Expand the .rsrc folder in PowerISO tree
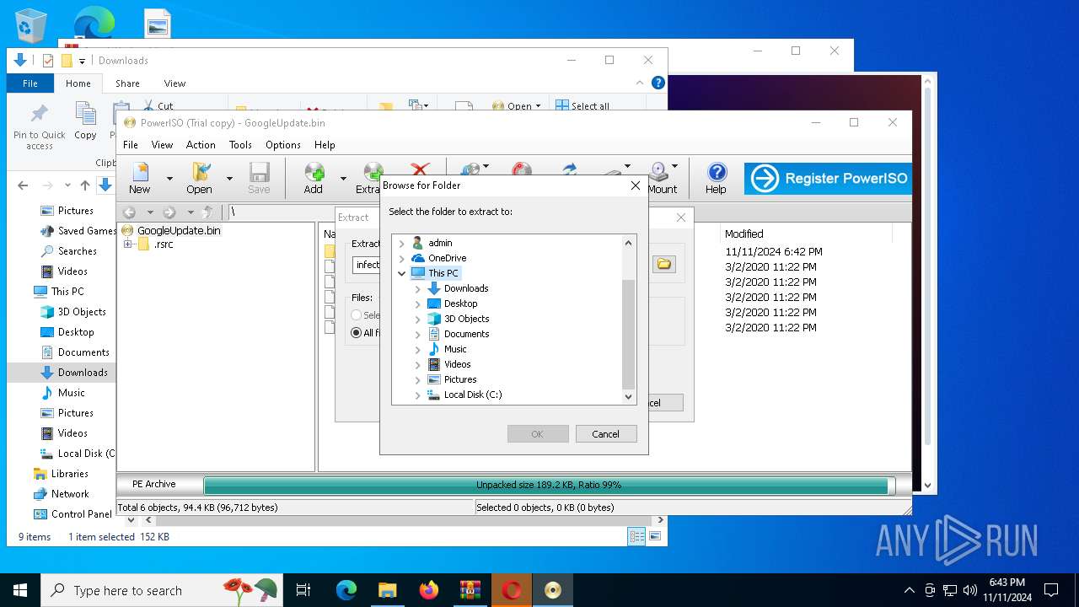1079x607 pixels. click(x=128, y=244)
